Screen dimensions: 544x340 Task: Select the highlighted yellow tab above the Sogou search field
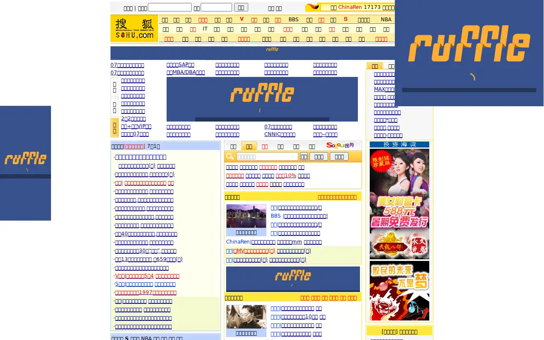[249, 146]
